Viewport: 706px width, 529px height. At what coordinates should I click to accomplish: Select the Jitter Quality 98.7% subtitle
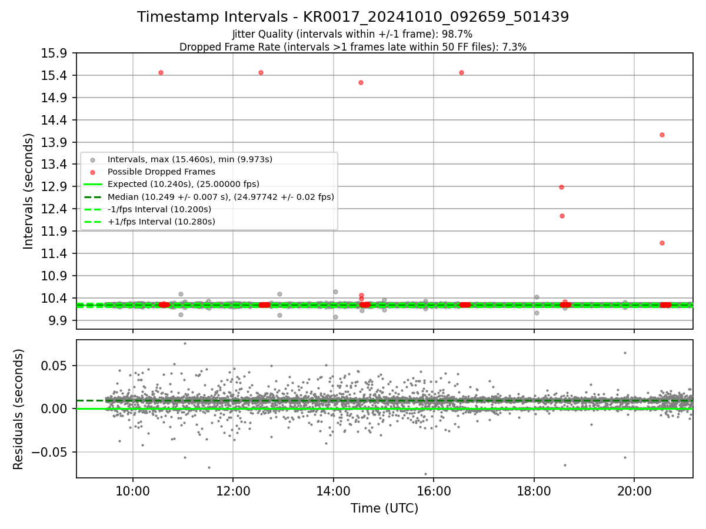tap(352, 34)
